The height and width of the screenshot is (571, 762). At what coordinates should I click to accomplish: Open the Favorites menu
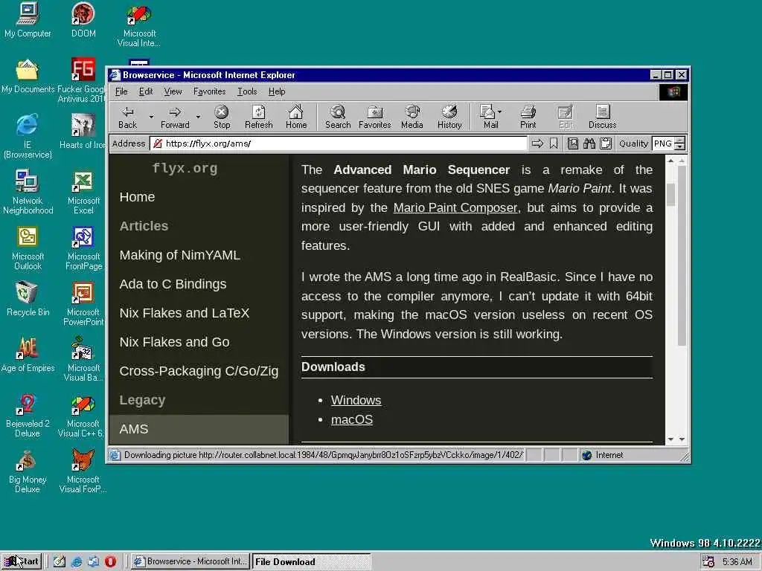tap(209, 91)
